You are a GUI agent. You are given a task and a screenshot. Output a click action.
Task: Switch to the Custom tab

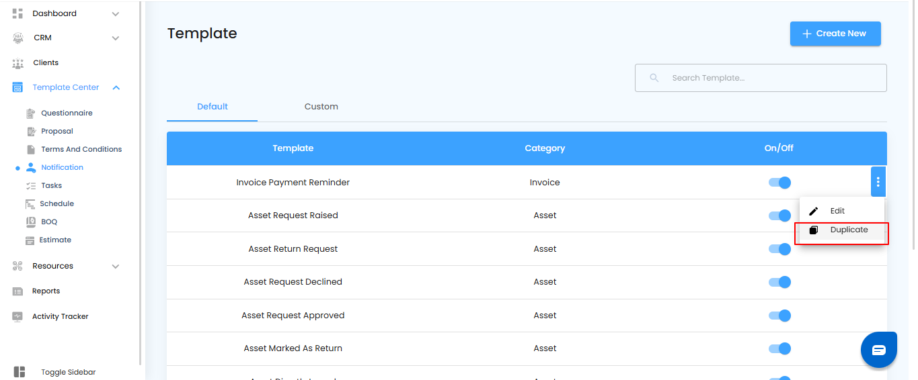pos(321,107)
